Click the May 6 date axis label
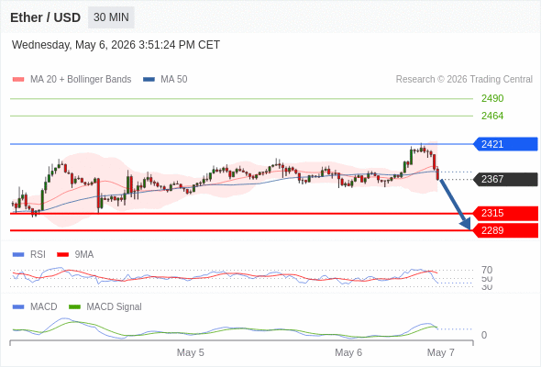This screenshot has height=367, width=541. pos(348,352)
